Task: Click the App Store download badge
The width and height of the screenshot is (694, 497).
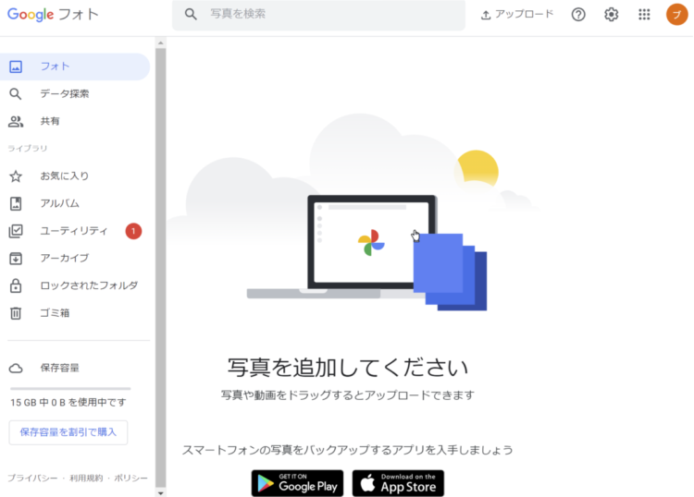Action: (398, 483)
